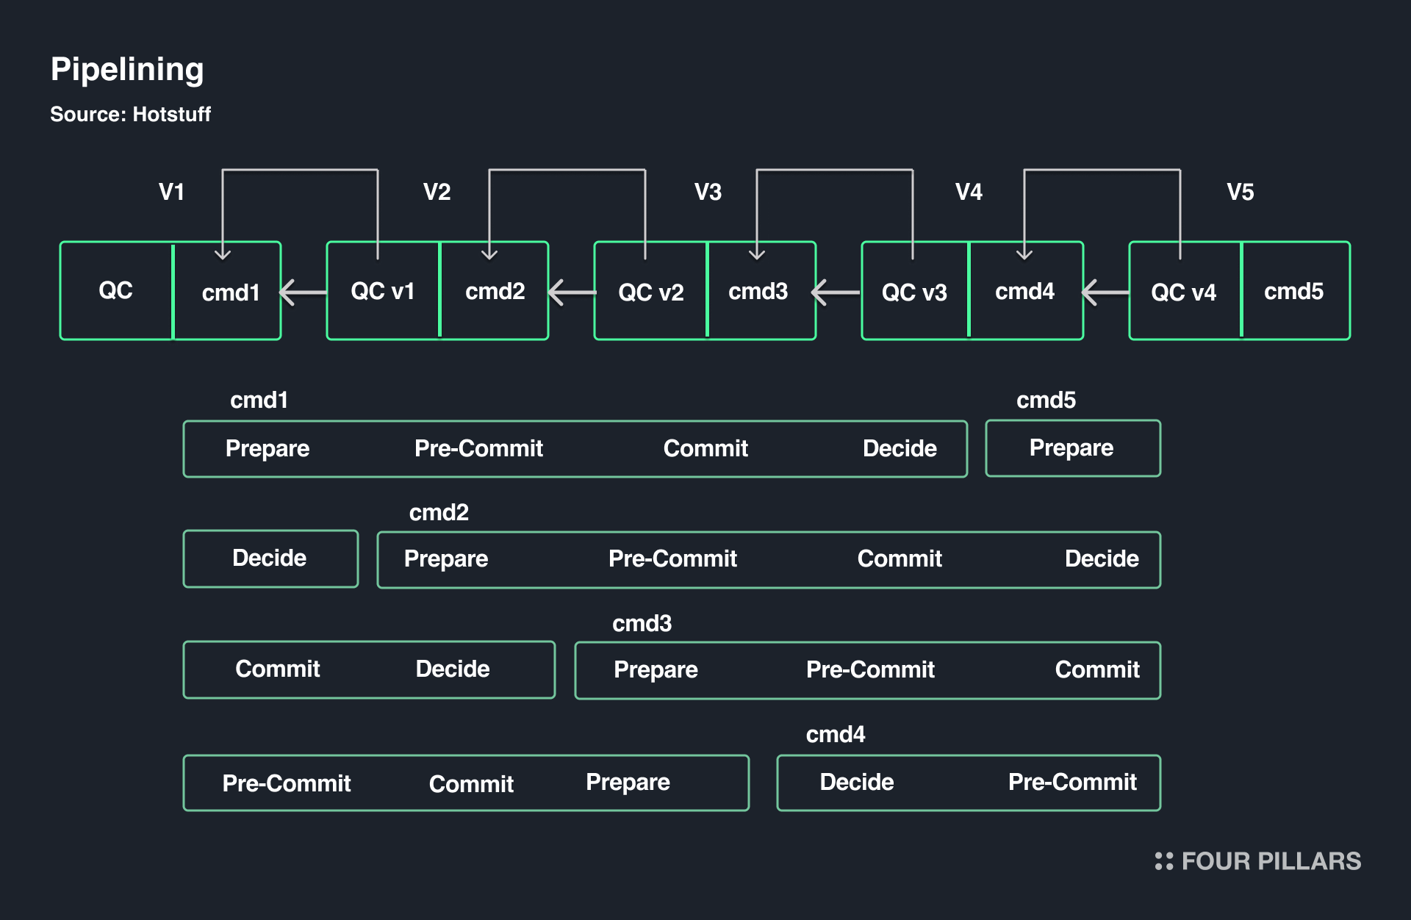Screen dimensions: 1411x920
Task: Click "Decide" ending the cmd2 phase box
Action: (1102, 559)
